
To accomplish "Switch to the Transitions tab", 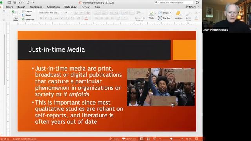I will tap(36, 7).
